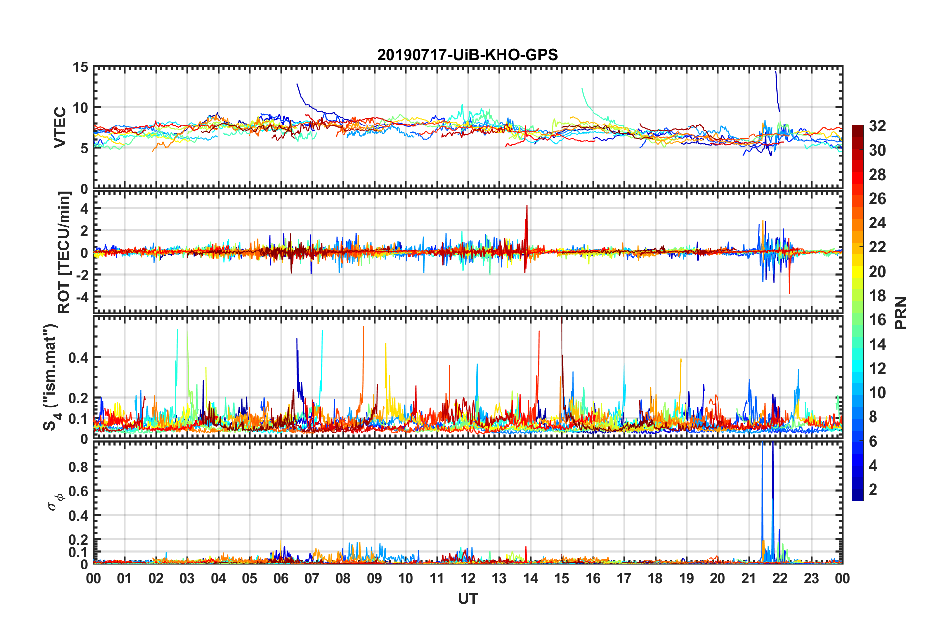This screenshot has width=936, height=626.
Task: Click colorbar tick label "16"
Action: pyautogui.click(x=877, y=320)
